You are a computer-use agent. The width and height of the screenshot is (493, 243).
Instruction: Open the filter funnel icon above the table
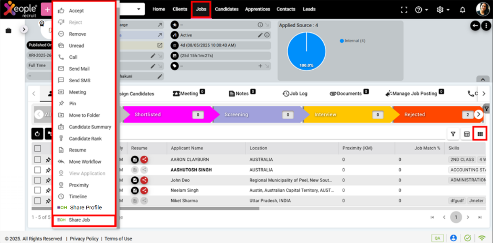pos(453,134)
